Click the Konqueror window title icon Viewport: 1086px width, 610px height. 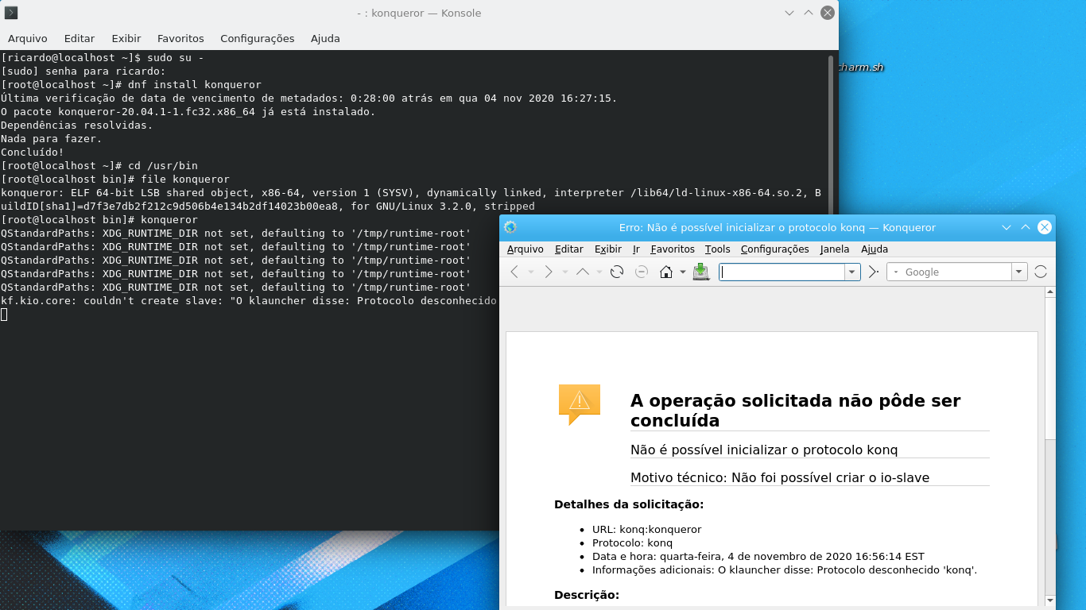(510, 227)
